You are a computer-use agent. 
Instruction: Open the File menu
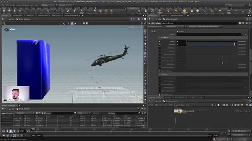pyautogui.click(x=3, y=5)
